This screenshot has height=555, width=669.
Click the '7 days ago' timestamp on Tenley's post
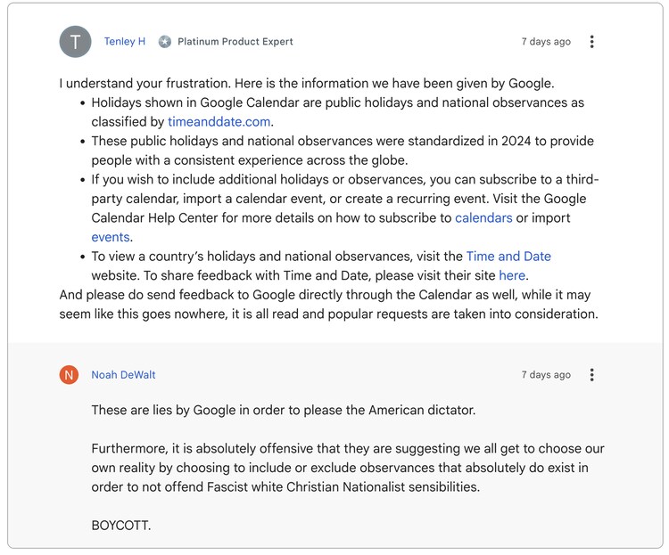coord(546,42)
